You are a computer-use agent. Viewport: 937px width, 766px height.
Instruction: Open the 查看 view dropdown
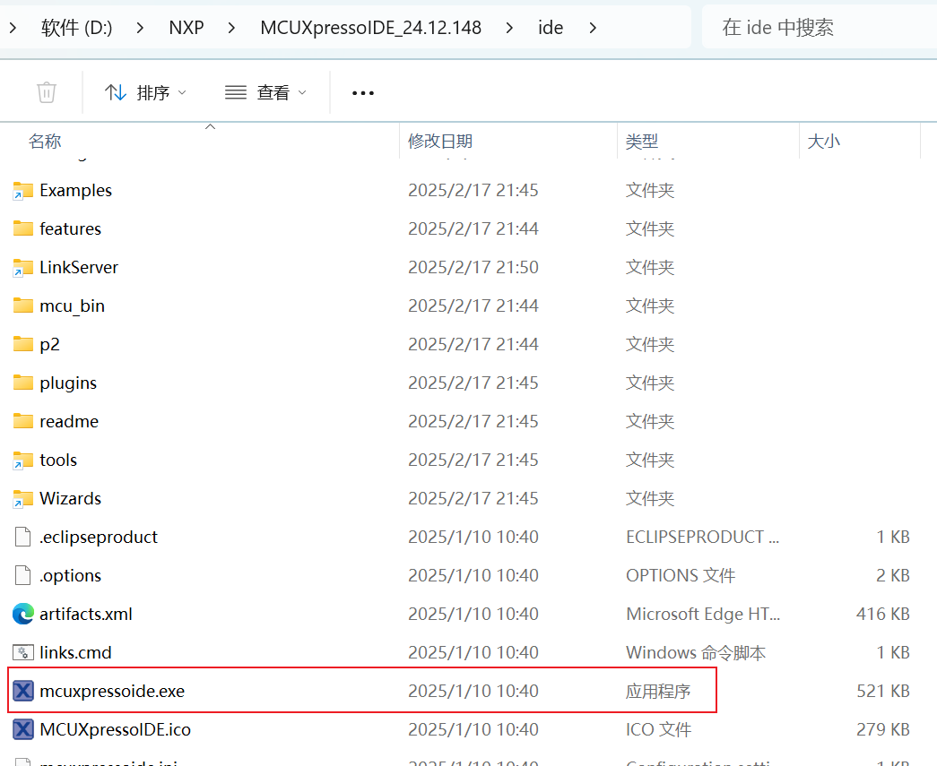click(x=265, y=92)
